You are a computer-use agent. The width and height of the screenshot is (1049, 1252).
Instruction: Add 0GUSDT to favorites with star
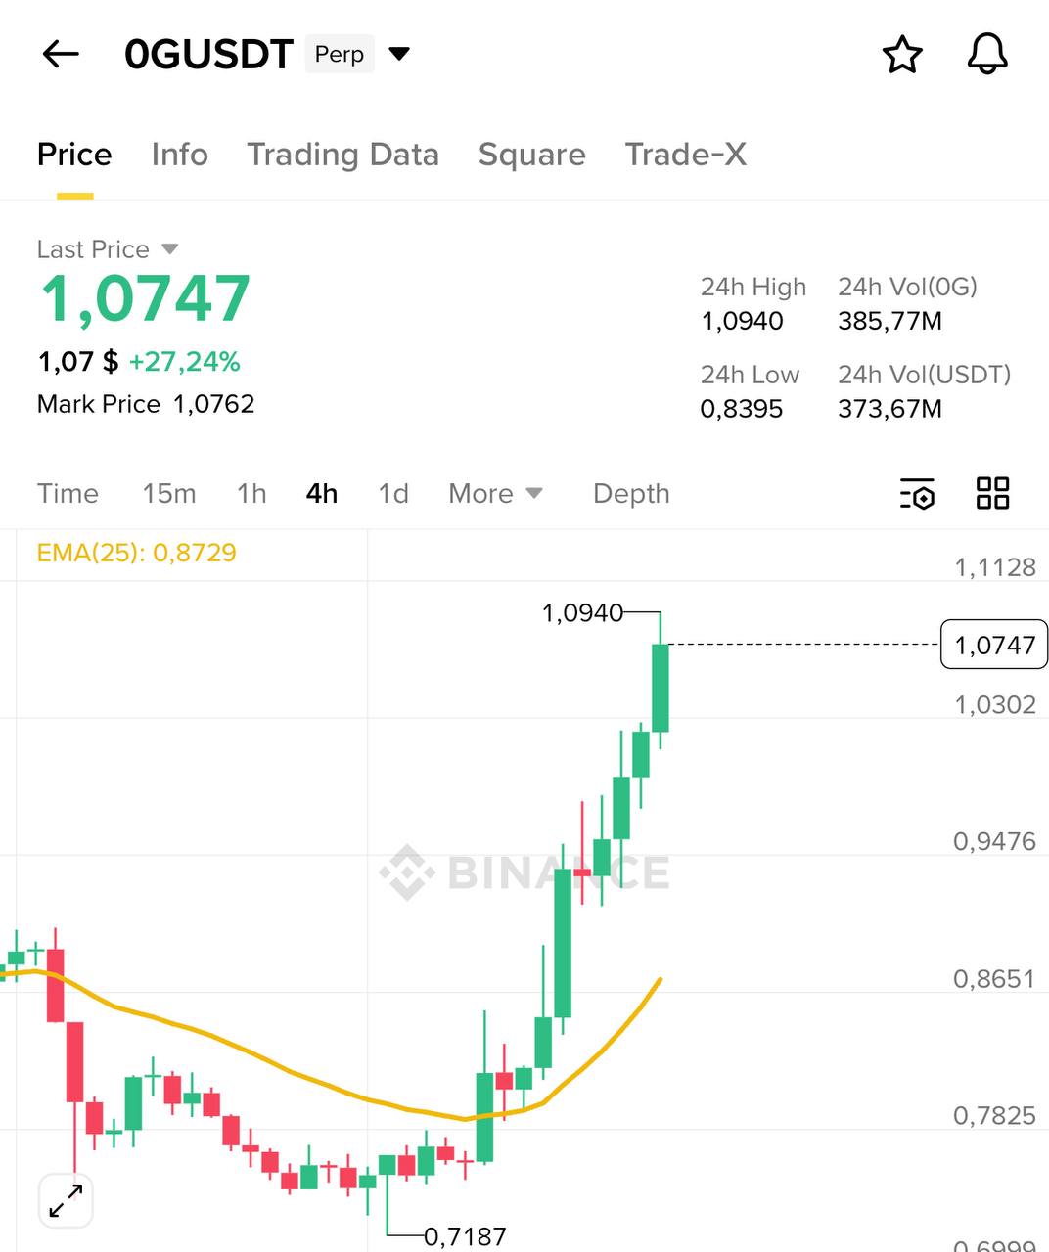(902, 55)
